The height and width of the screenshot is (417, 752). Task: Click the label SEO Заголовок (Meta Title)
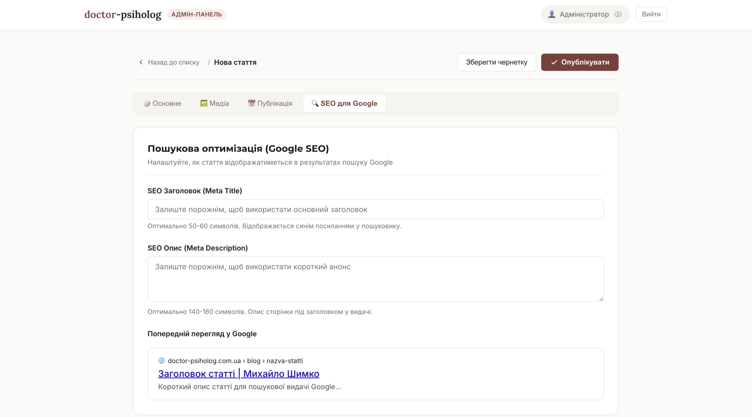[195, 191]
